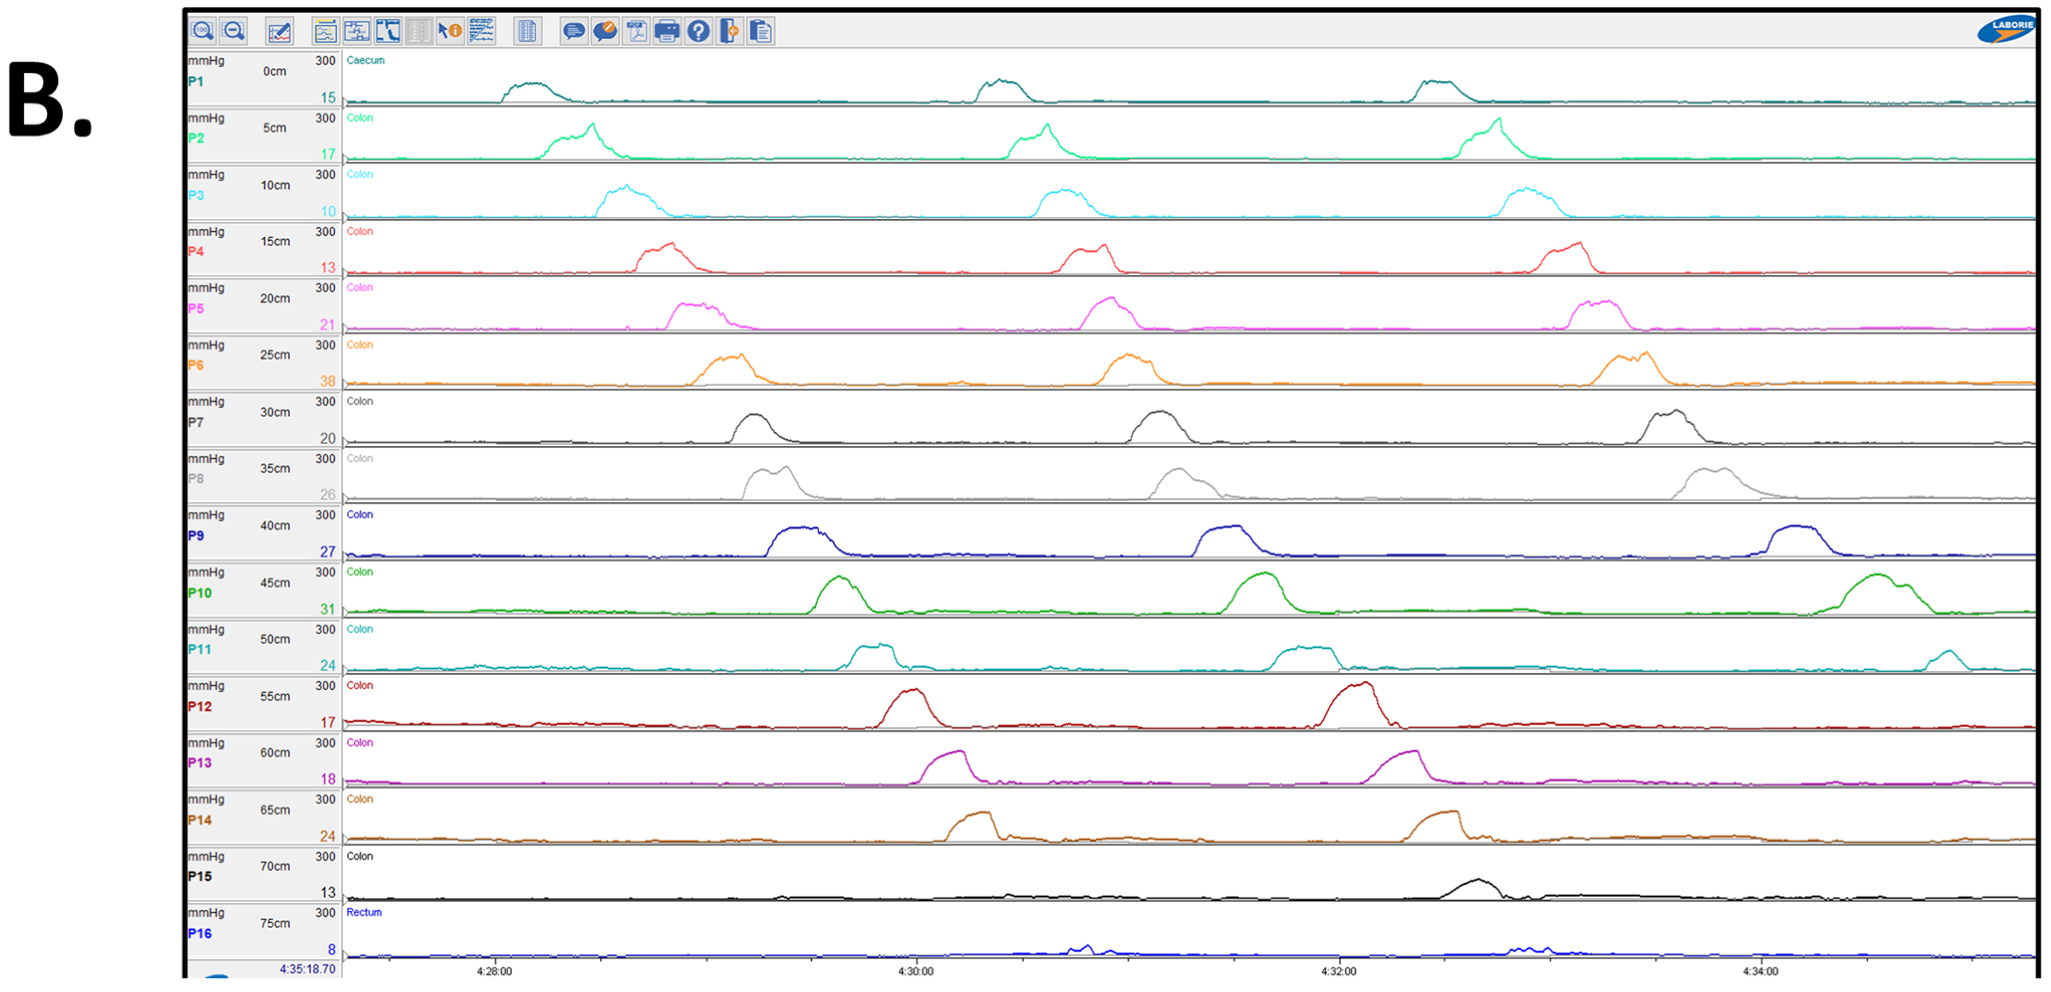
Task: Click the 4:32:00 time axis marker
Action: 1338,971
